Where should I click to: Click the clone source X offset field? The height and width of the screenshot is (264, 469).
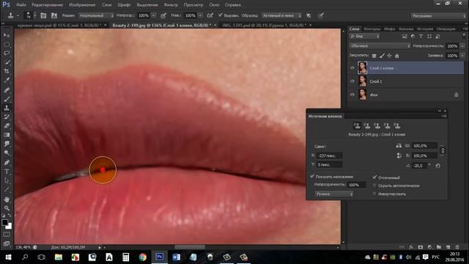point(329,155)
